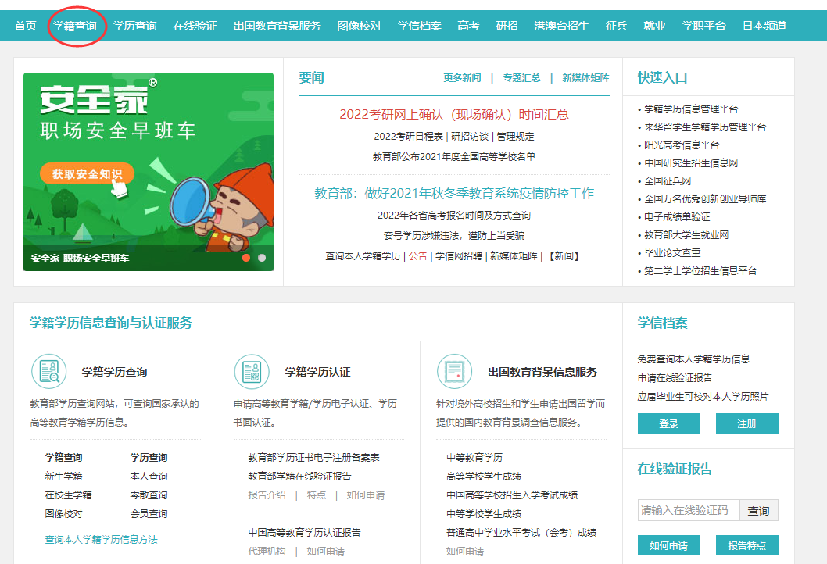Open 零散查询 link

tap(149, 495)
